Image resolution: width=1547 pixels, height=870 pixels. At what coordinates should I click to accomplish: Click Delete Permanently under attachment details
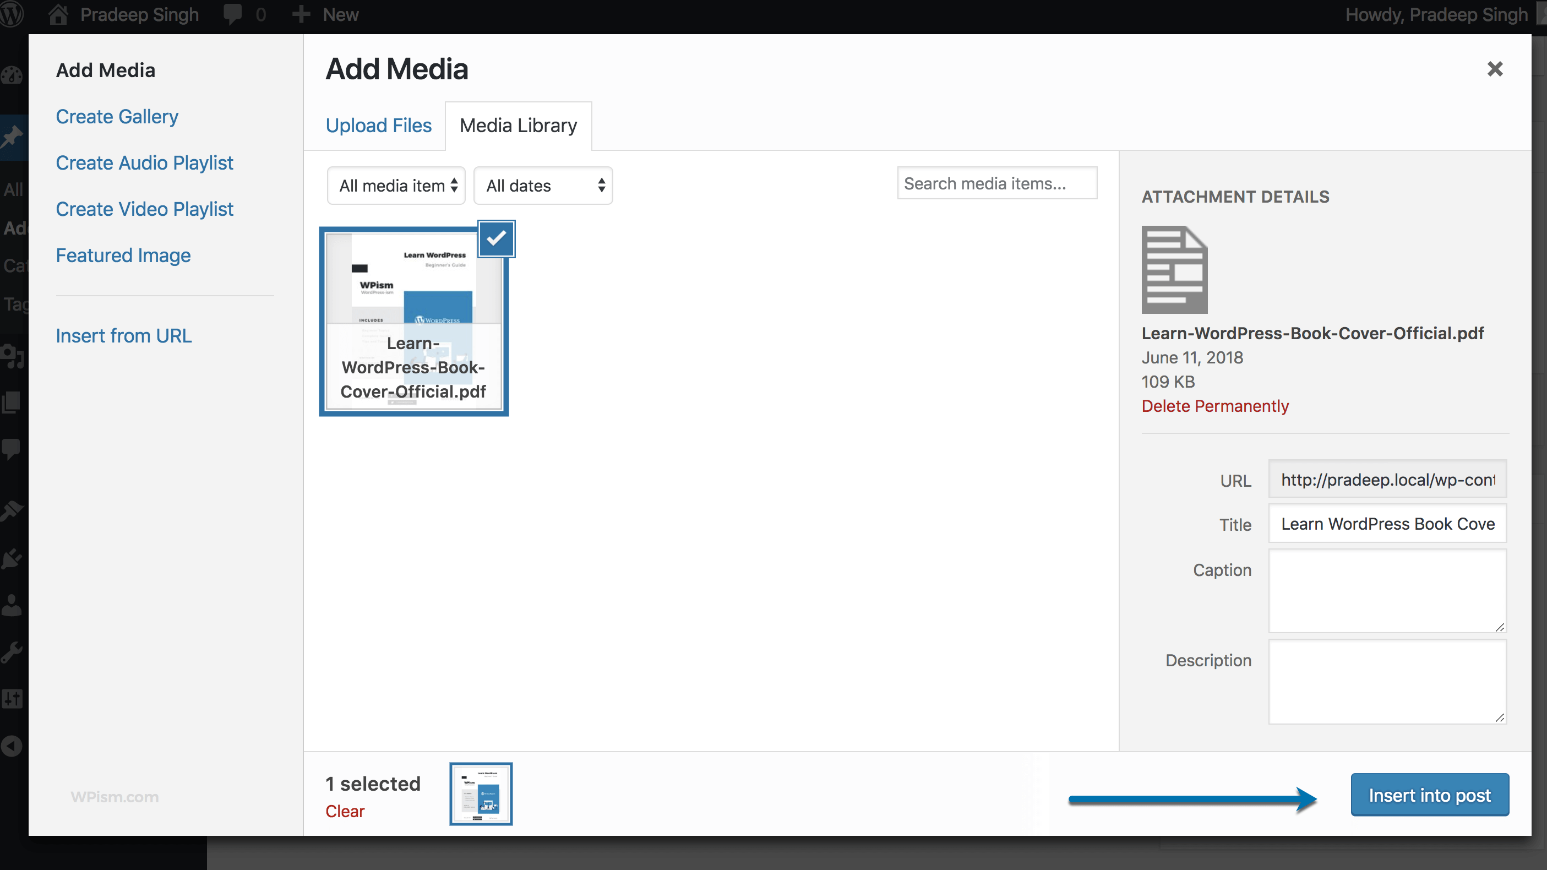pos(1214,406)
